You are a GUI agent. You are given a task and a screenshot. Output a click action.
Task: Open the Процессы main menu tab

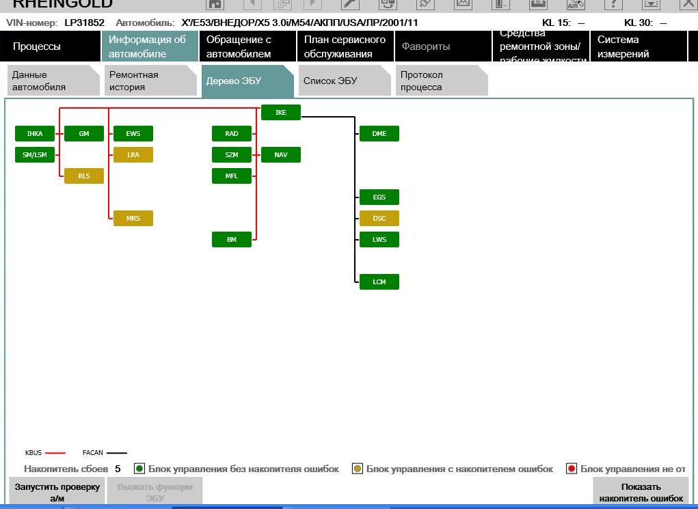coord(51,46)
